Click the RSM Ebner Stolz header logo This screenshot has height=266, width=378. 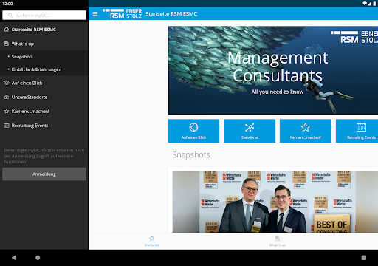123,14
